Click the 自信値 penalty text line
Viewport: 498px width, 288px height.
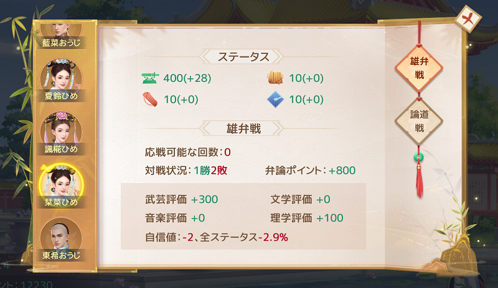coord(215,236)
